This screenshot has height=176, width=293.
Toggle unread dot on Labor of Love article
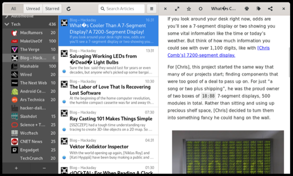coord(64,101)
